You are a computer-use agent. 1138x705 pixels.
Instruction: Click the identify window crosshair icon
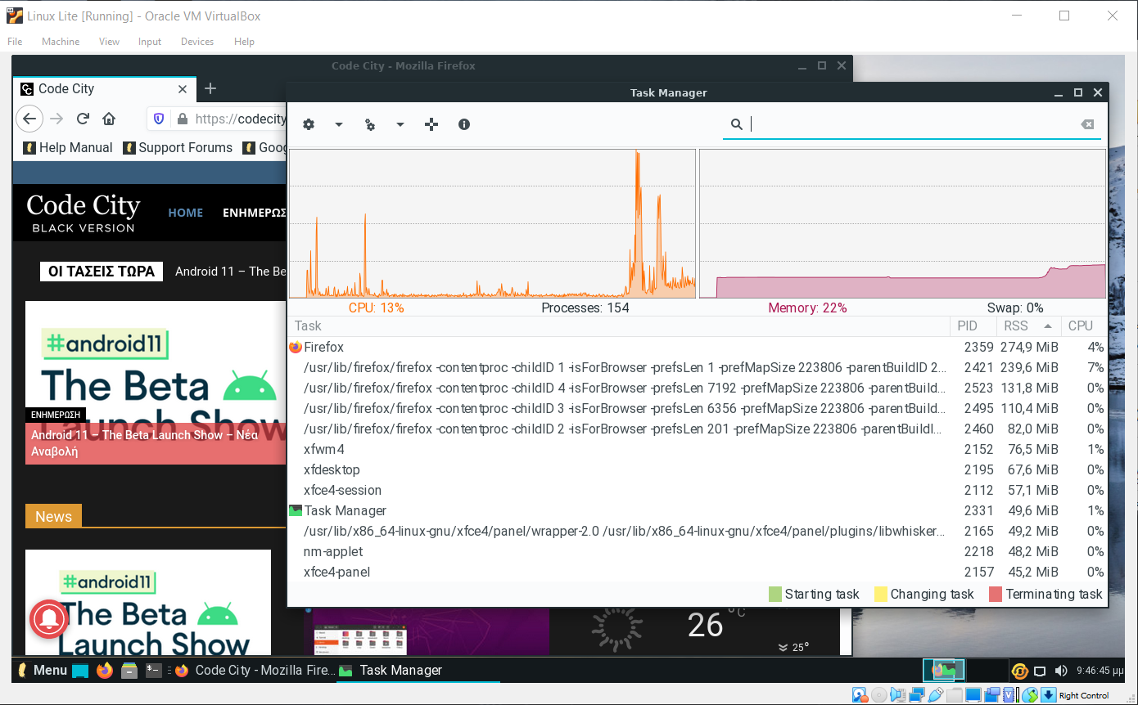(x=431, y=124)
